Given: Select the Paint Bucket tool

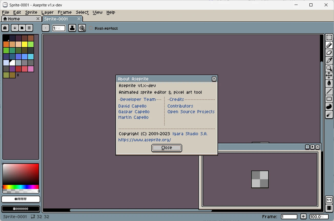Looking at the screenshot, I should 329,83.
